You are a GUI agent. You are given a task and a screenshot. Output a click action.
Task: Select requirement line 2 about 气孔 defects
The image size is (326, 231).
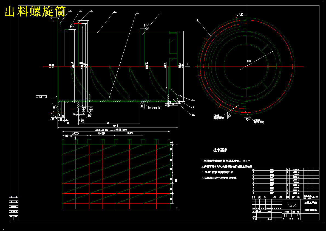click(x=227, y=167)
